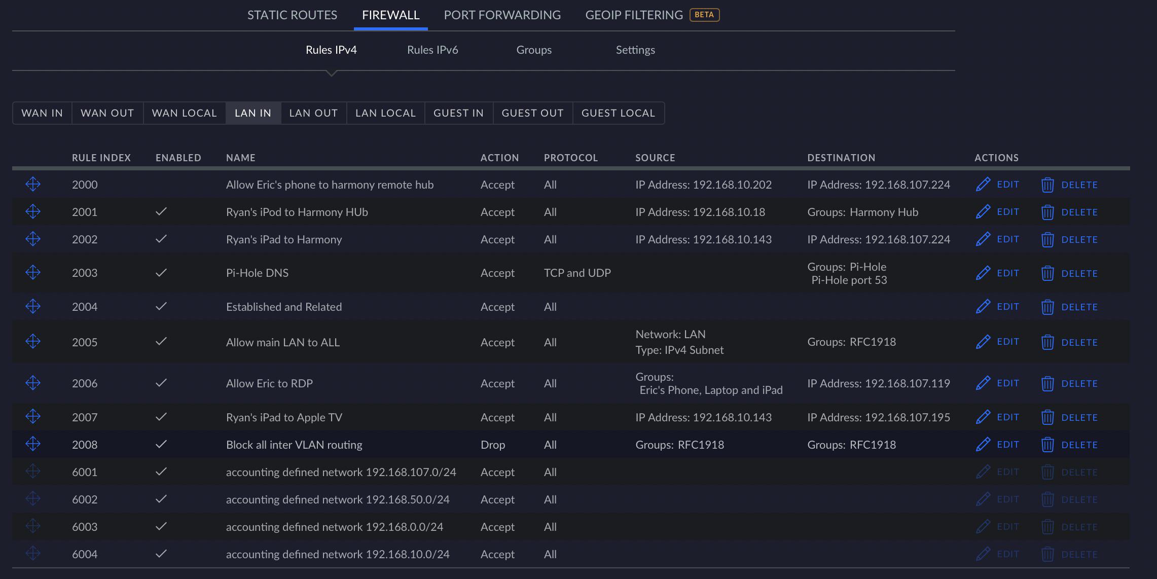Click the trash icon for Ryan's iPad to Harmony
Viewport: 1157px width, 579px height.
[1047, 239]
